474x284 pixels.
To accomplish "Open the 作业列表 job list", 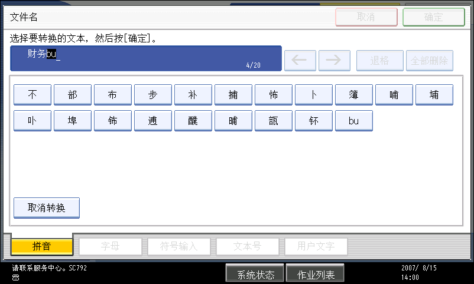I will (x=315, y=275).
